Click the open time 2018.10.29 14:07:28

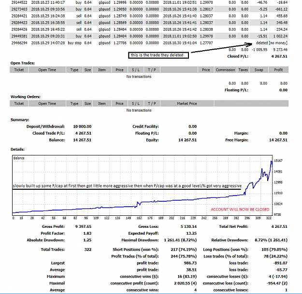coord(48,43)
